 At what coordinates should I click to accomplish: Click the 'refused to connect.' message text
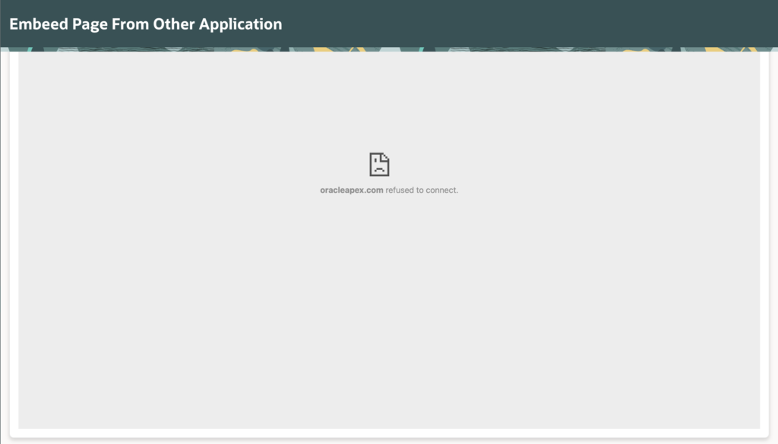(422, 190)
